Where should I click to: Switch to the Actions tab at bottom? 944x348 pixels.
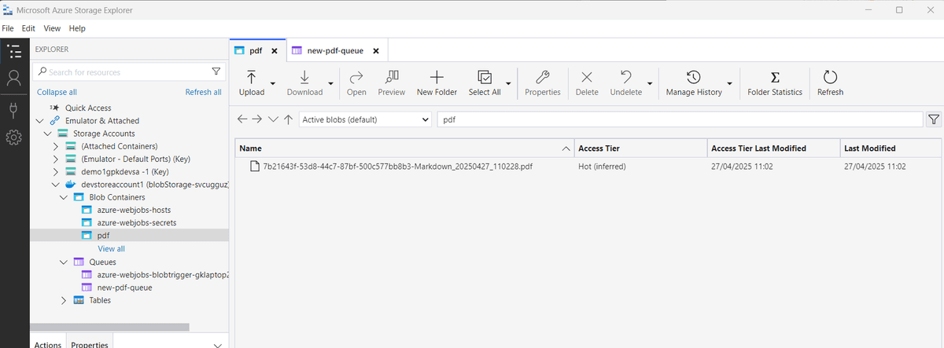(x=48, y=344)
